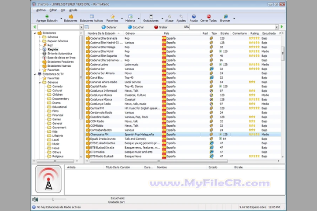Click the station list horizontal scrollbar
Viewport: 317px width, 211px height.
tap(158, 161)
